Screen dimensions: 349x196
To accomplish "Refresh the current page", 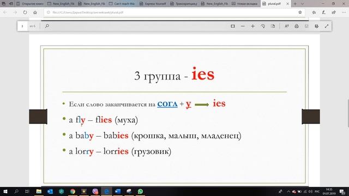I will tap(25, 13).
